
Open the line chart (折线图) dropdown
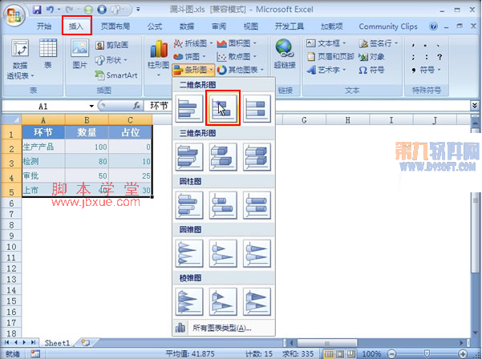tap(193, 43)
